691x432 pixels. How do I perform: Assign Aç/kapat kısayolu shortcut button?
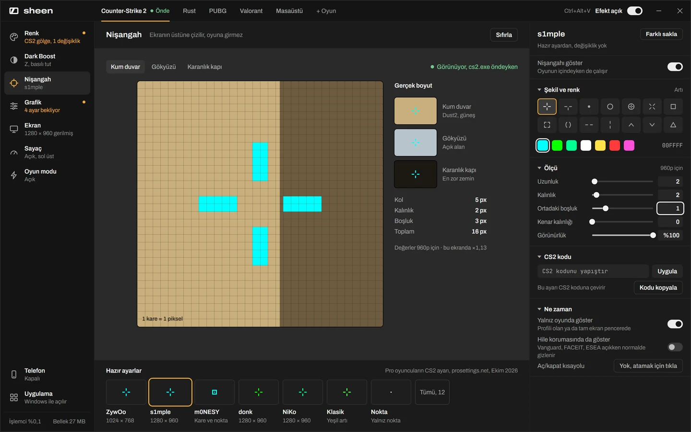(648, 366)
